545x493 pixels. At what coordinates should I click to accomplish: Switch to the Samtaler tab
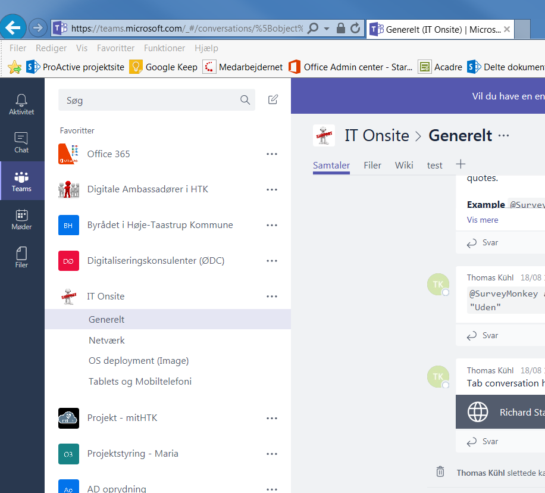tap(331, 166)
